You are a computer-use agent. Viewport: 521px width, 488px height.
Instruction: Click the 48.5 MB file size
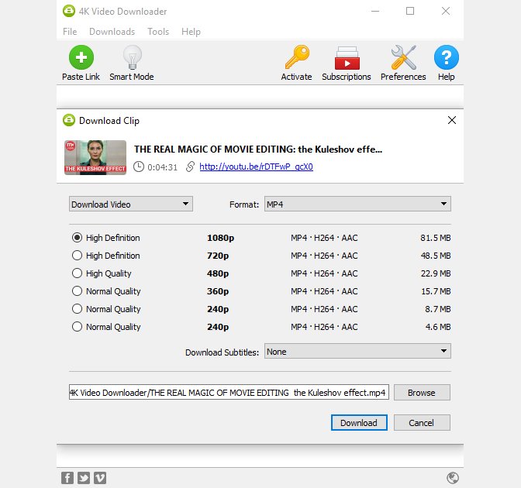pos(435,256)
